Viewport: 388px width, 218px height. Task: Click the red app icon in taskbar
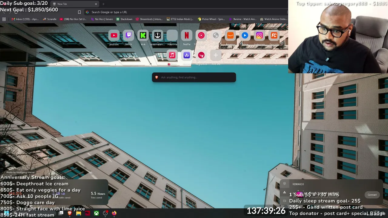pos(87,213)
